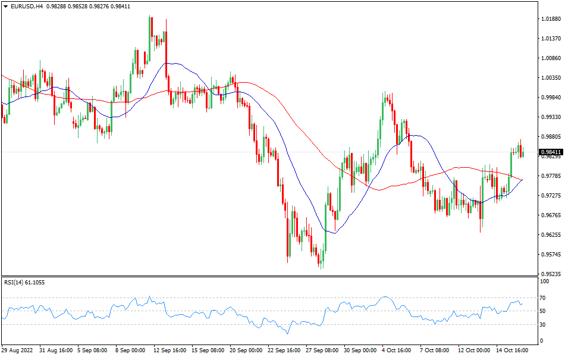The image size is (565, 357).
Task: Select the 1.00350 level on price scale
Action: coord(551,78)
